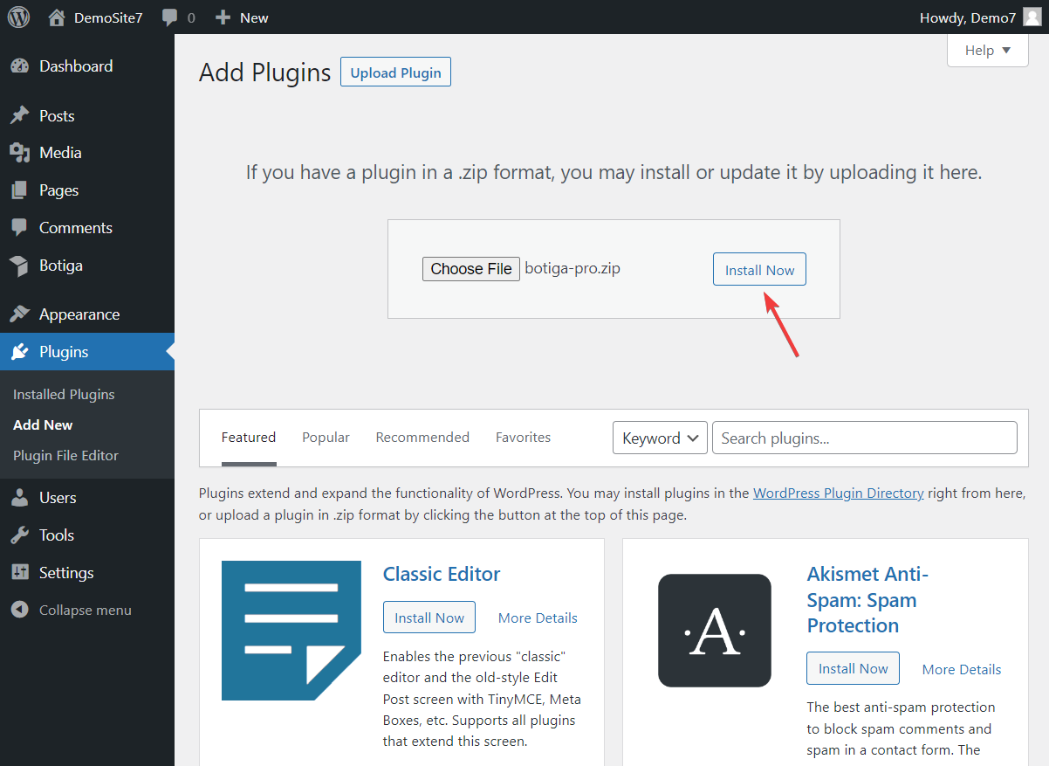Open the Classic Editor title link

click(x=442, y=574)
